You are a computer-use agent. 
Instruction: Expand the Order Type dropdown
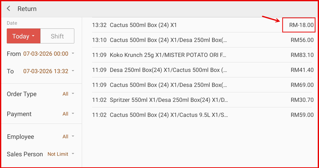pyautogui.click(x=69, y=94)
